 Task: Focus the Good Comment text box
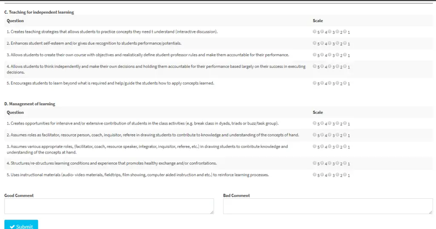pyautogui.click(x=109, y=206)
